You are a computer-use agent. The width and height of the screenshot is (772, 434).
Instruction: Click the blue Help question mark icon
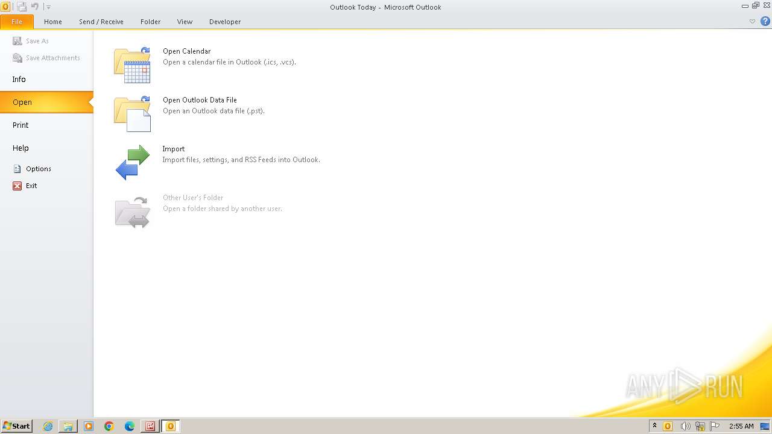(765, 21)
